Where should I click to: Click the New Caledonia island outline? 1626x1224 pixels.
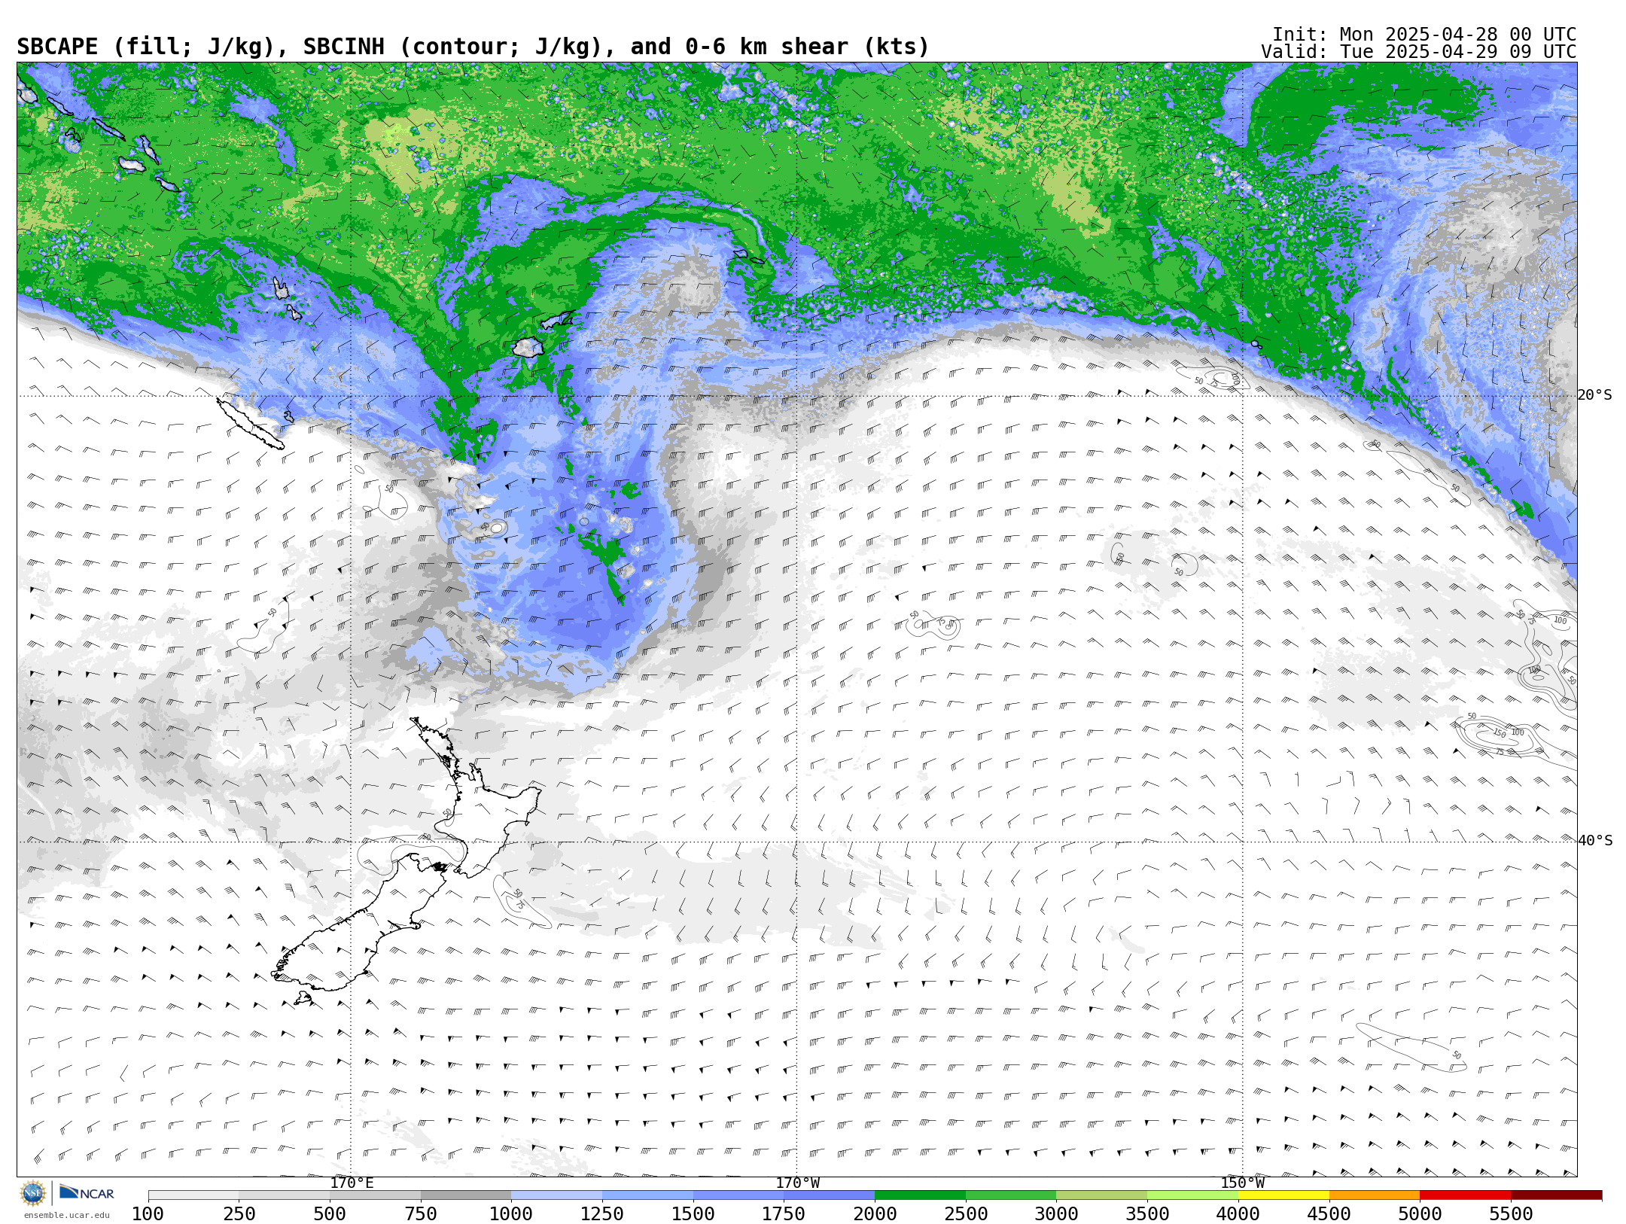[250, 423]
